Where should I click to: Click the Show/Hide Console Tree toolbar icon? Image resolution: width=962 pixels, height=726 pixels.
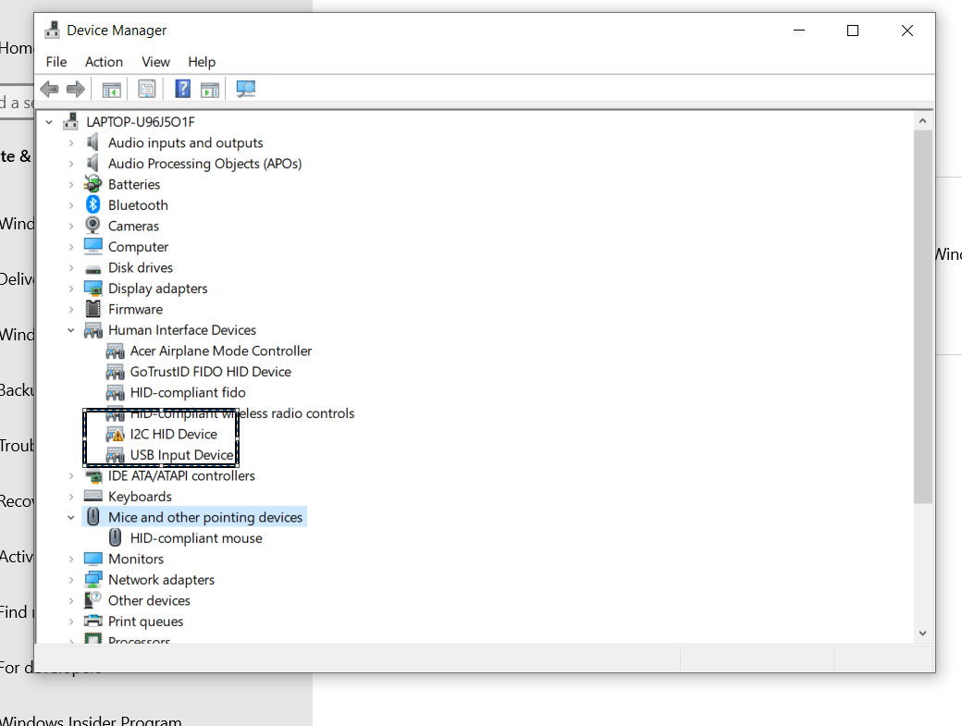click(112, 88)
